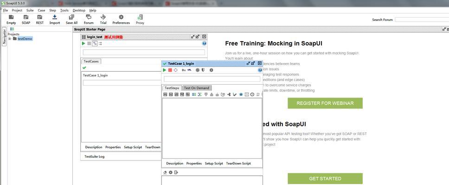Open Properties tab in TestCase 1_login window
Viewport: 449px width, 185px height.
click(x=194, y=163)
